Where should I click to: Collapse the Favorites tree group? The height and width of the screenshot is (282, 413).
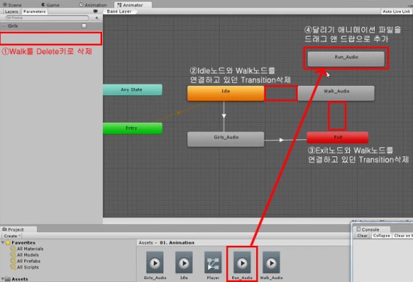click(x=3, y=242)
